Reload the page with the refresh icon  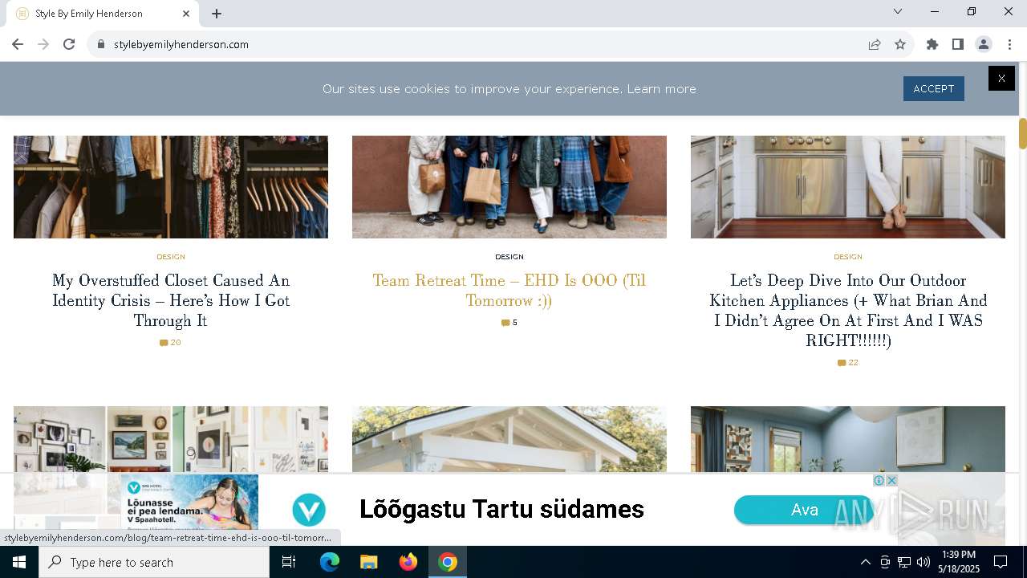point(69,44)
